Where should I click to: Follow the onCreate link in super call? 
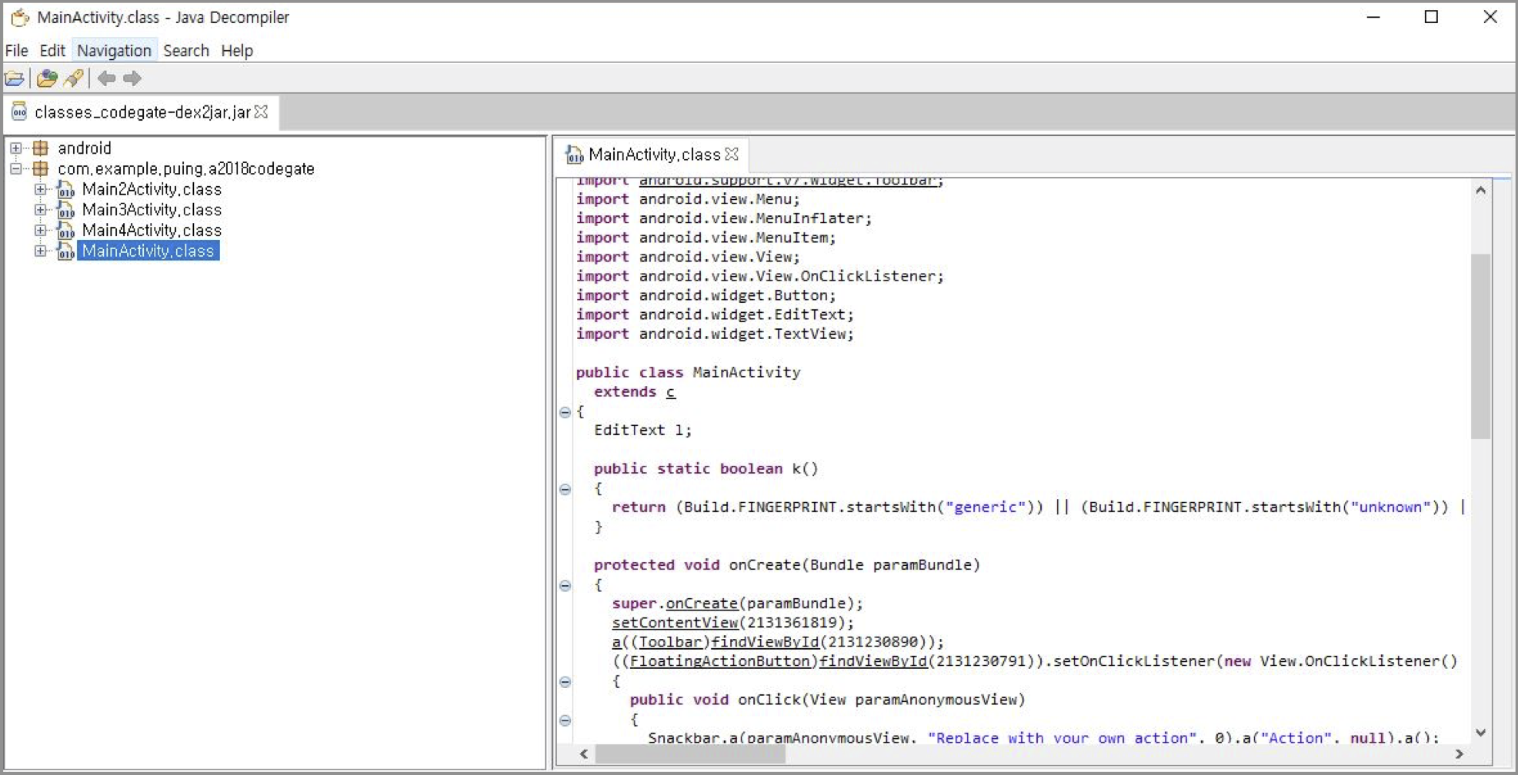pyautogui.click(x=701, y=604)
